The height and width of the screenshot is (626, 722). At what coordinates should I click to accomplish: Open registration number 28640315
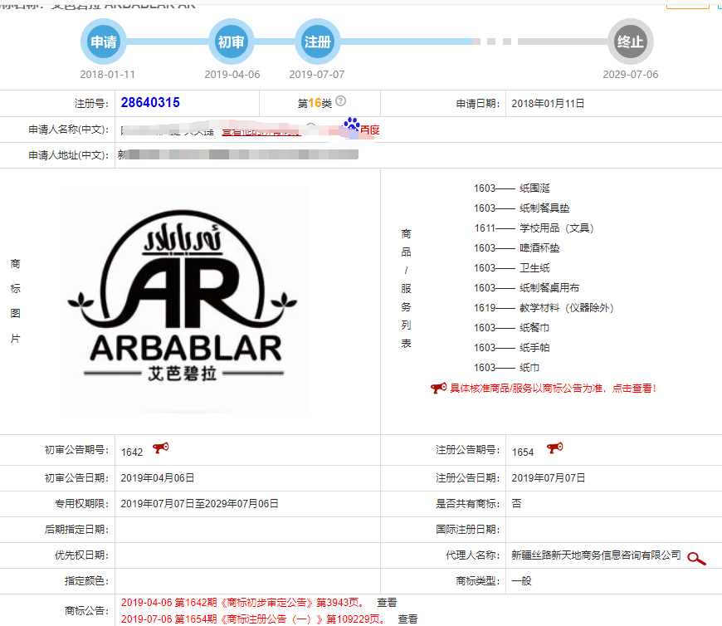pos(150,103)
